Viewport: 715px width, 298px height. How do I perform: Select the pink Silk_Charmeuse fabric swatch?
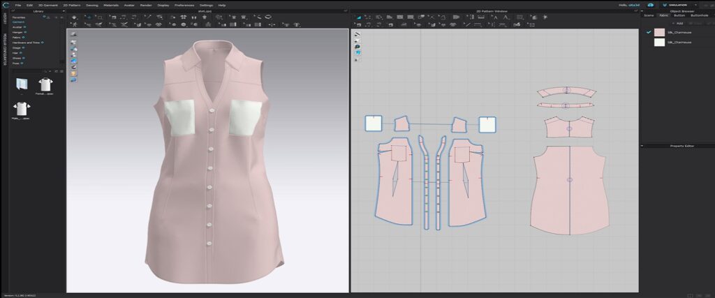(x=659, y=32)
